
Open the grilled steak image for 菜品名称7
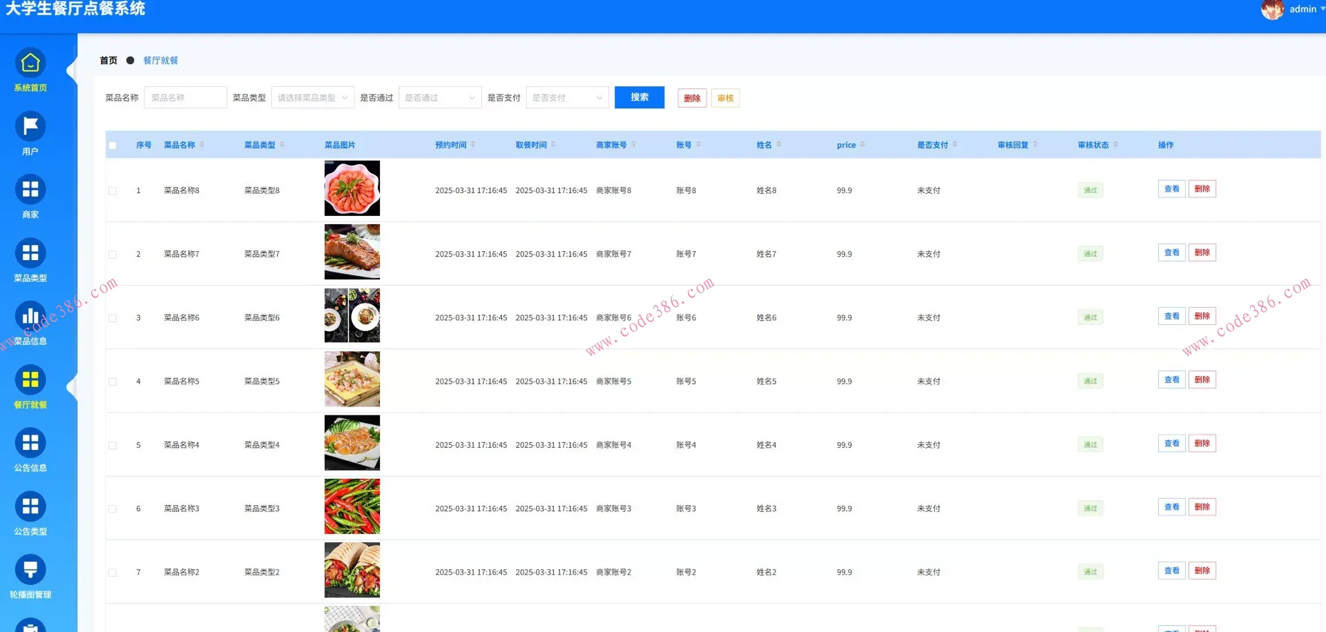(x=352, y=252)
